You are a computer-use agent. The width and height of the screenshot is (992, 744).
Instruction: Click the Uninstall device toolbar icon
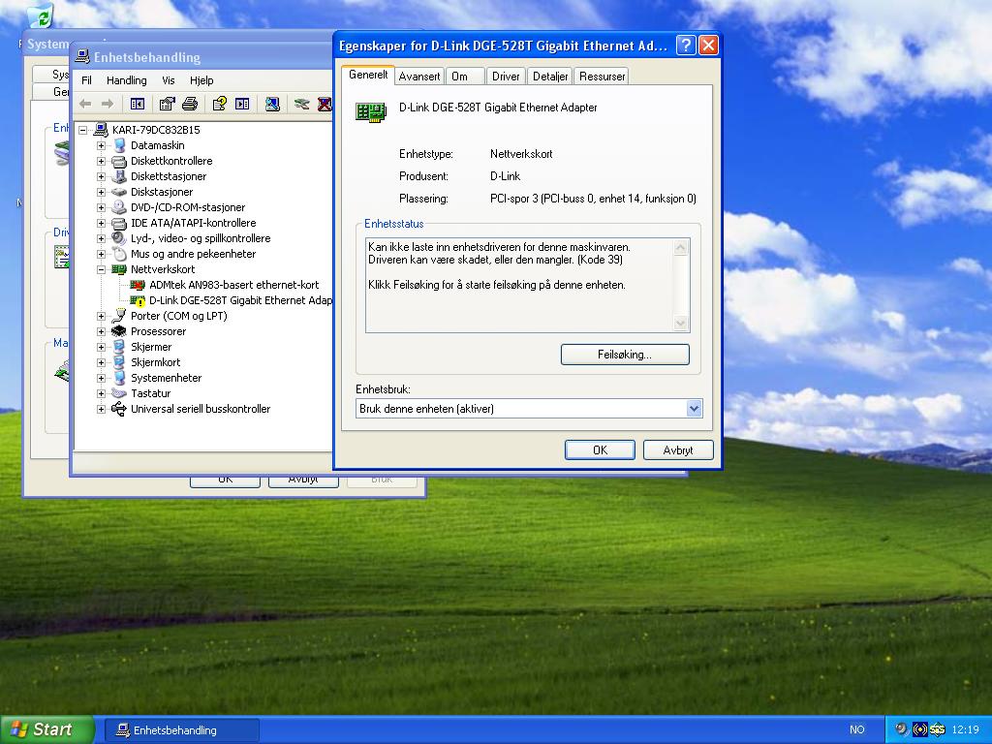325,104
